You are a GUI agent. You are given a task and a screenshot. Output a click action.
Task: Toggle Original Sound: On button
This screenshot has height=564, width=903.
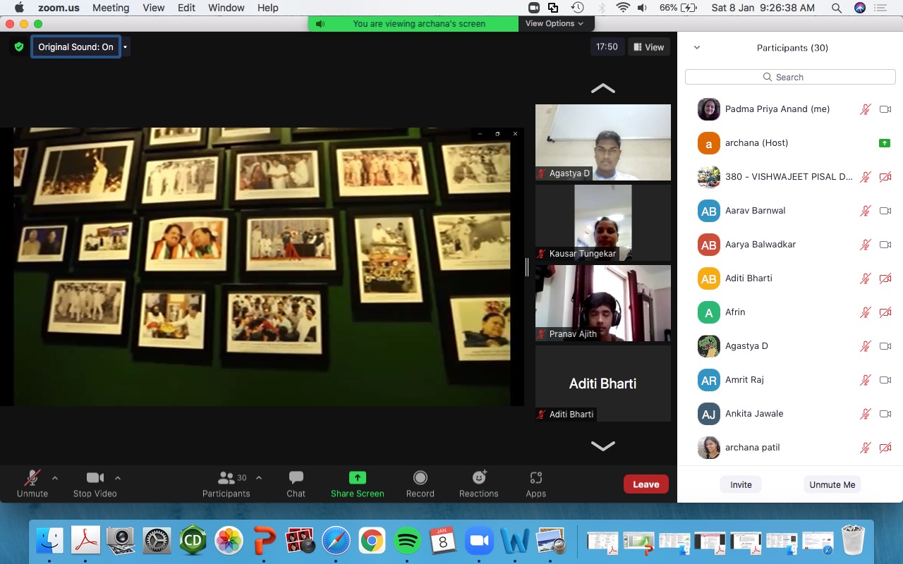(75, 47)
